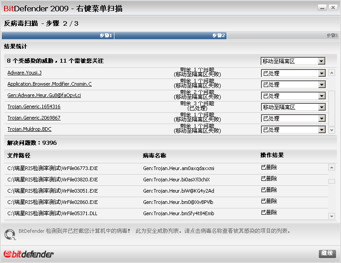Click the 操作结果 column header
This screenshot has height=263, width=341.
(x=272, y=155)
